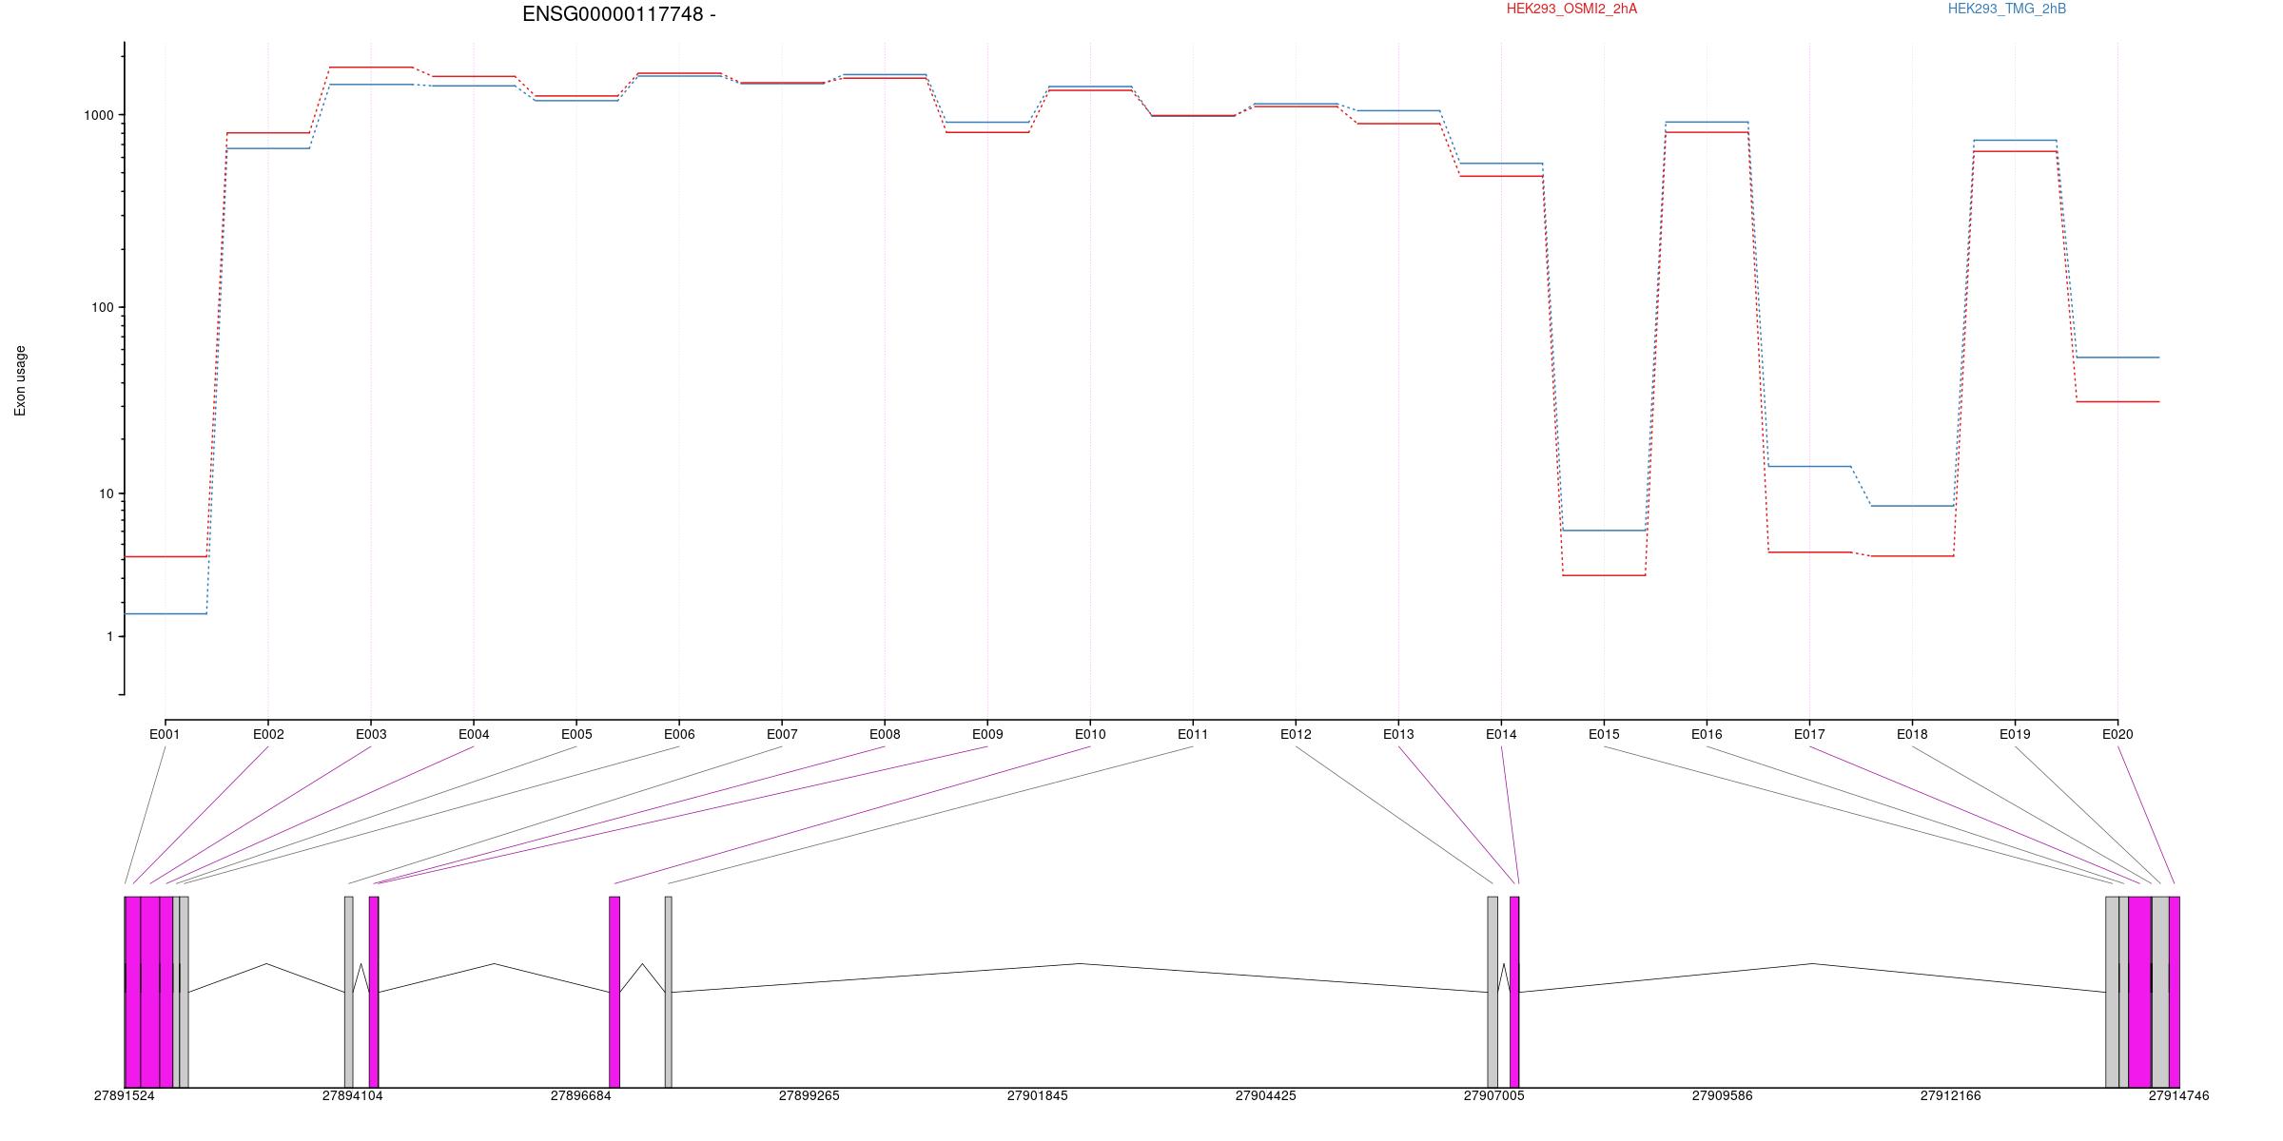2283x1141 pixels.
Task: Select exon label E014
Action: point(1501,734)
